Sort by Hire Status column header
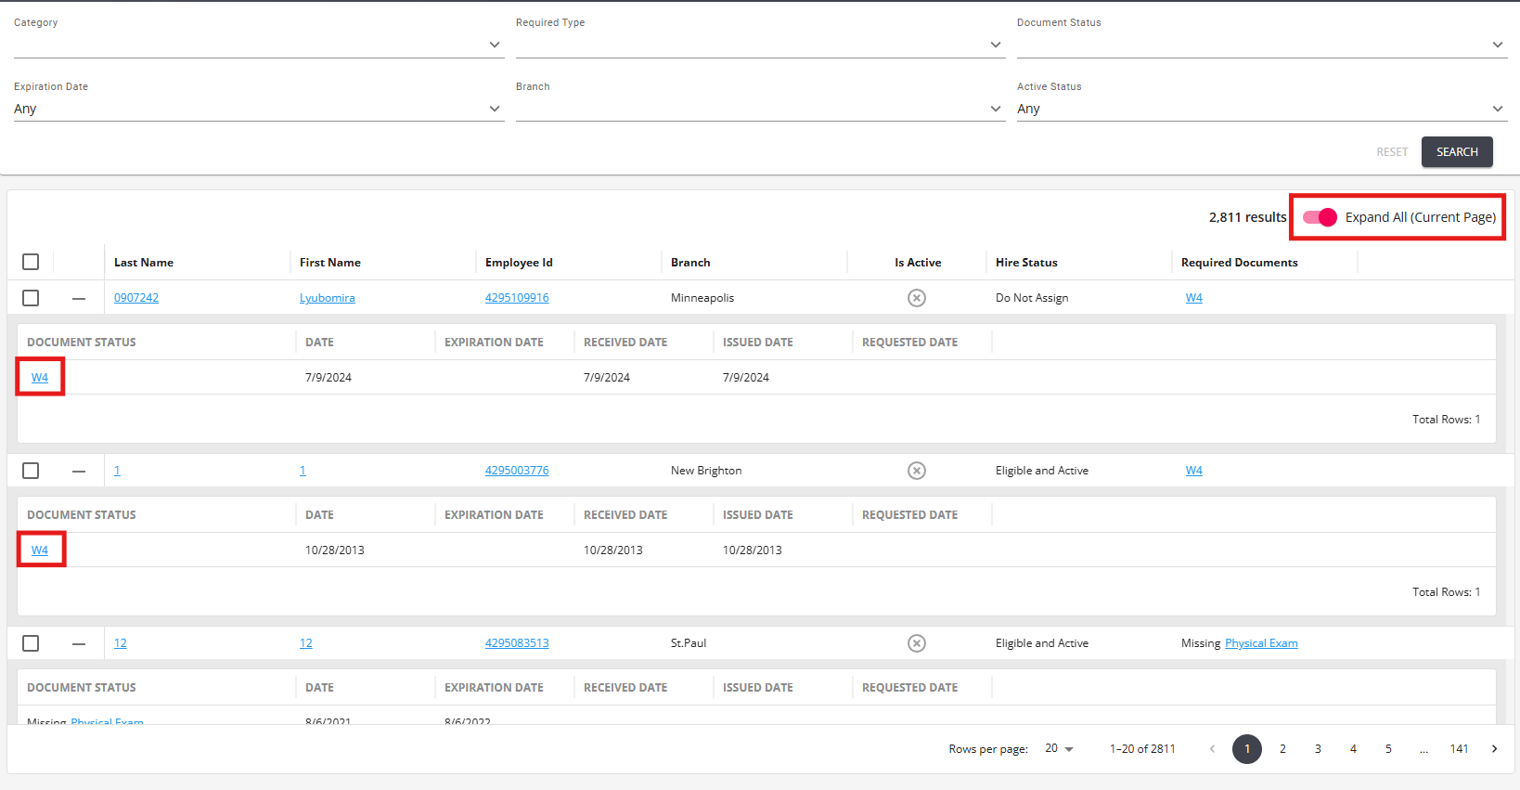The width and height of the screenshot is (1520, 790). (1026, 263)
